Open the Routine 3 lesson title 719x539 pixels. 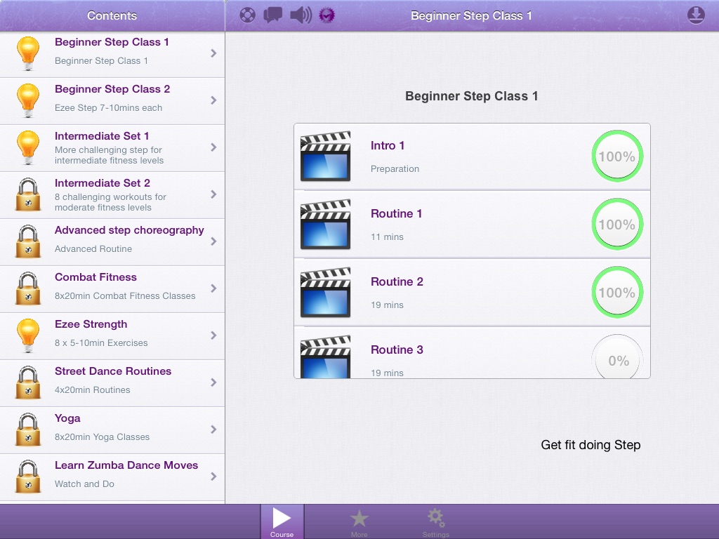[397, 350]
